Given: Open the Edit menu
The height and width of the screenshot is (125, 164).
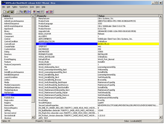Looking at the screenshot, I should coord(9,7).
